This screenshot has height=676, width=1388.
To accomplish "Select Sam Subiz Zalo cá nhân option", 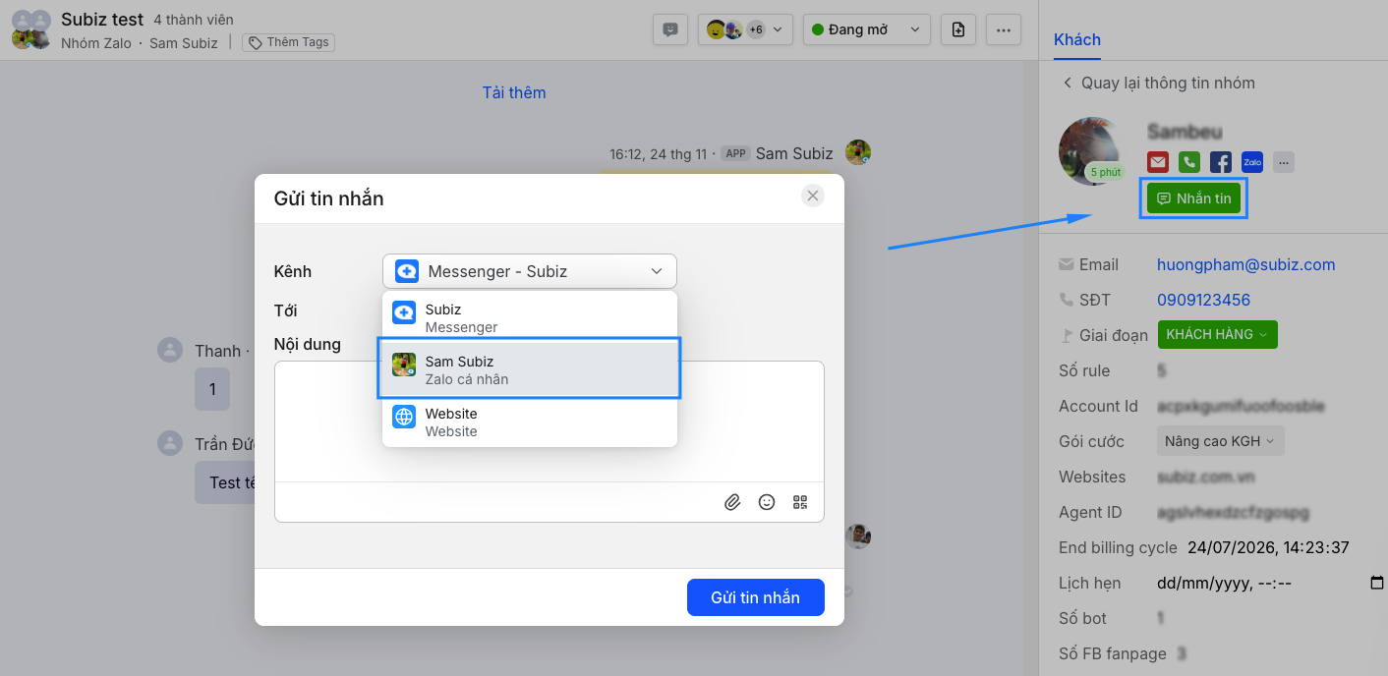I will 529,369.
